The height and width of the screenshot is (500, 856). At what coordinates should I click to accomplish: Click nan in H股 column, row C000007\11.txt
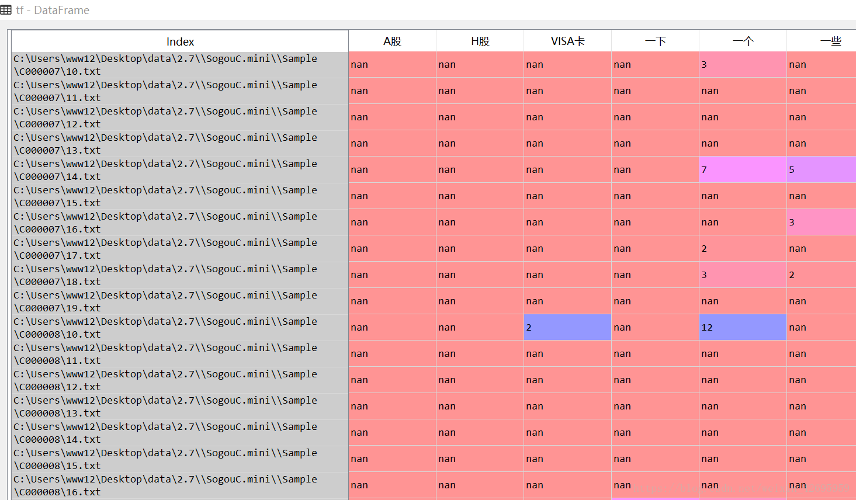pyautogui.click(x=480, y=91)
